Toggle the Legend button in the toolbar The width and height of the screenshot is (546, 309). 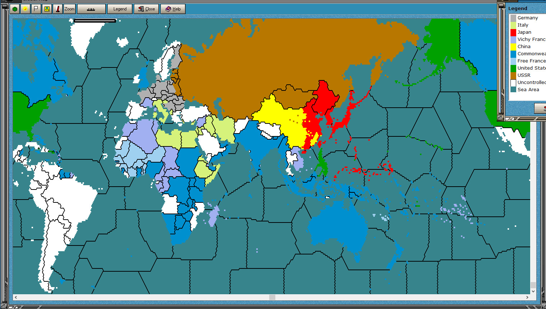pyautogui.click(x=120, y=9)
